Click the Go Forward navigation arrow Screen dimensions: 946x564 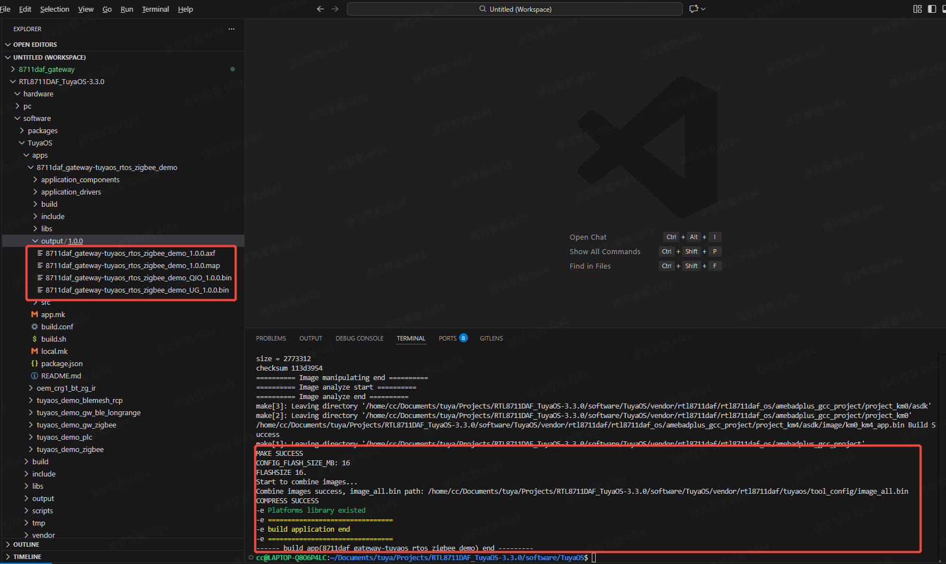(335, 9)
